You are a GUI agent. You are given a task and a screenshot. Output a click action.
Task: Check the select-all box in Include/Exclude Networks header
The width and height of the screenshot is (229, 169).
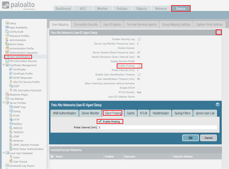coord(52,156)
